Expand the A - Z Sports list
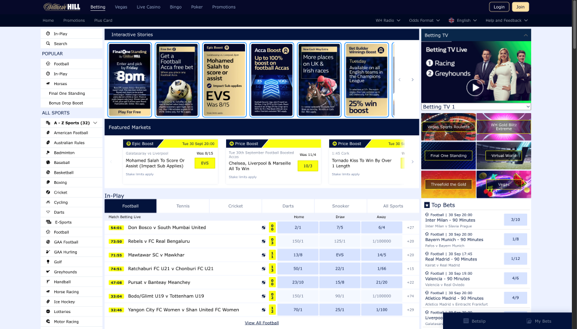 tap(95, 123)
